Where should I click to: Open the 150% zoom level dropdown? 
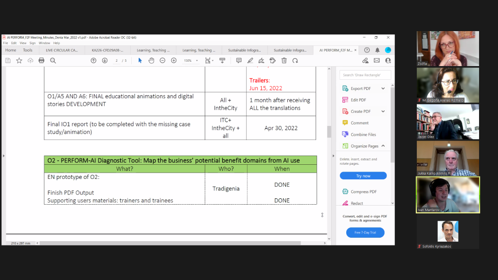[x=190, y=61]
